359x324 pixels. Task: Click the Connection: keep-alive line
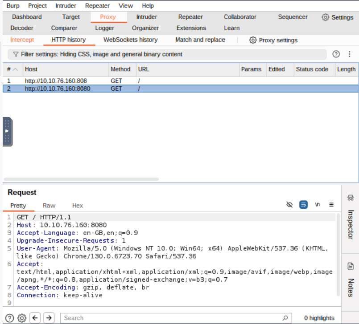click(59, 295)
